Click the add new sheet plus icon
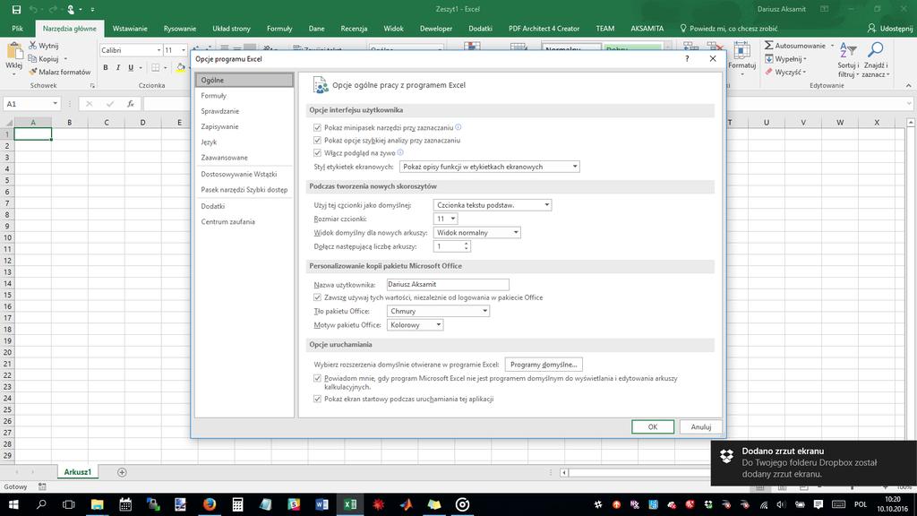Image resolution: width=917 pixels, height=516 pixels. [122, 472]
